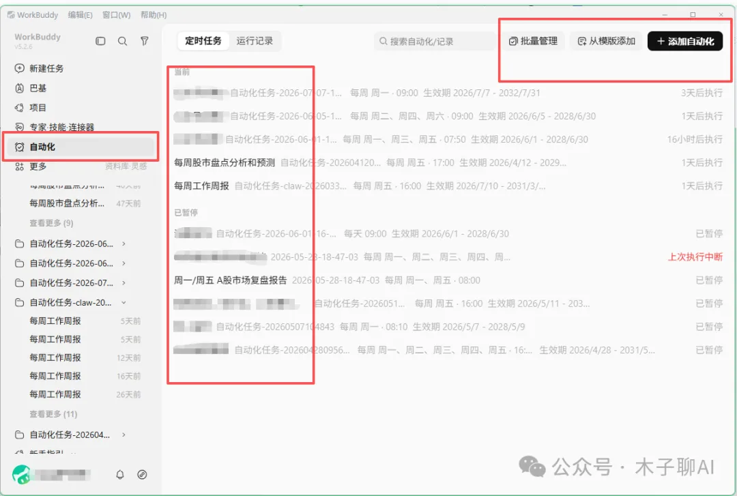Viewport: 737px width, 496px height.
Task: Open 专家·技能·连接器 sidebar entry
Action: (81, 127)
